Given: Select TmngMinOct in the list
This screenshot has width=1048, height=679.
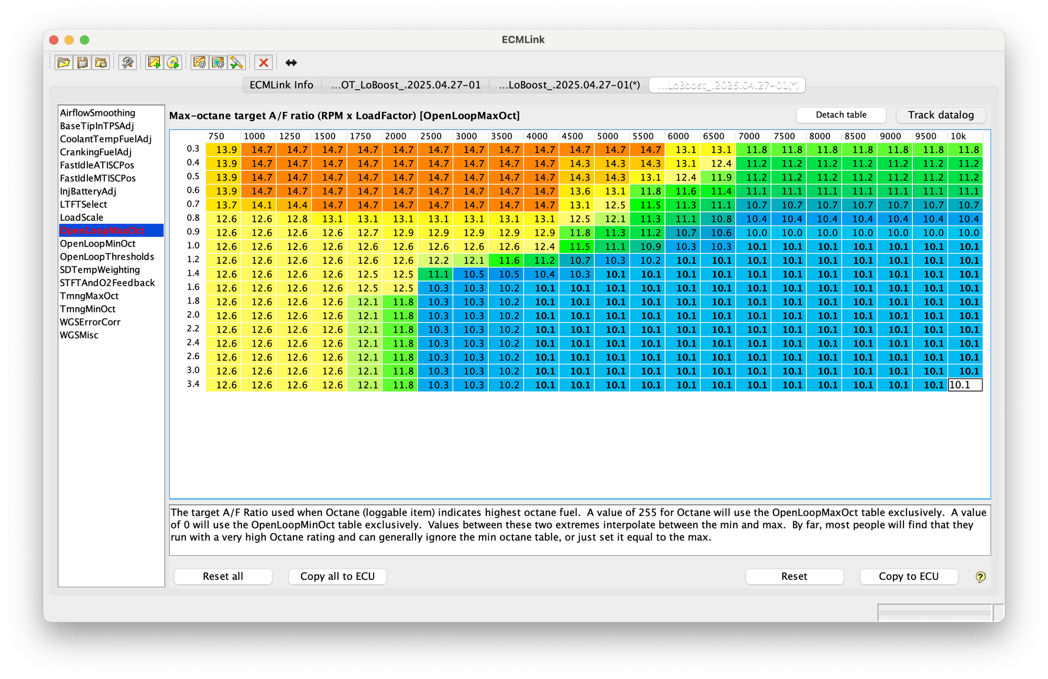Looking at the screenshot, I should pyautogui.click(x=111, y=309).
